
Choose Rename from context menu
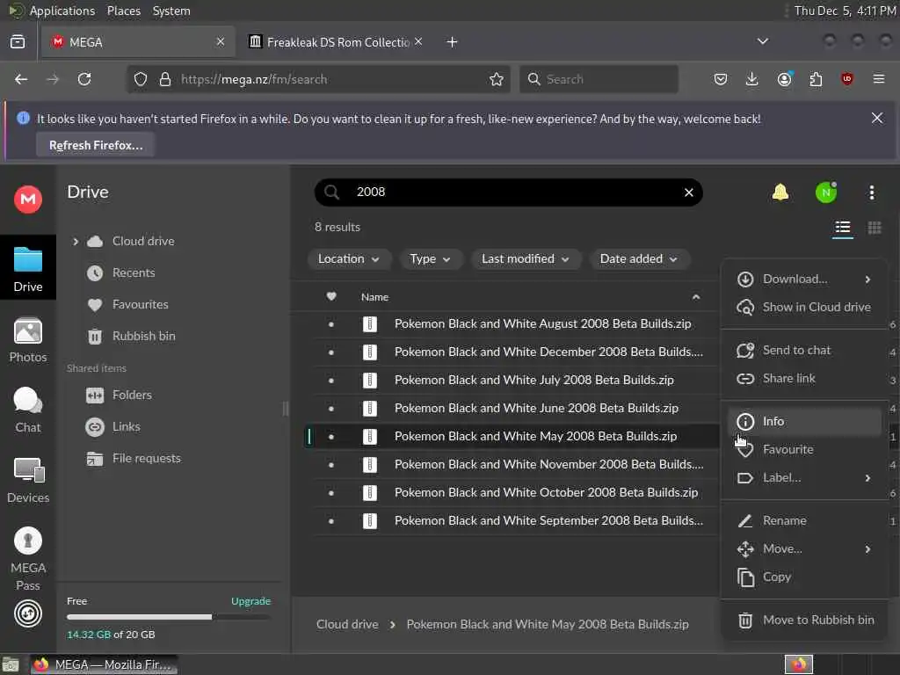point(805,520)
